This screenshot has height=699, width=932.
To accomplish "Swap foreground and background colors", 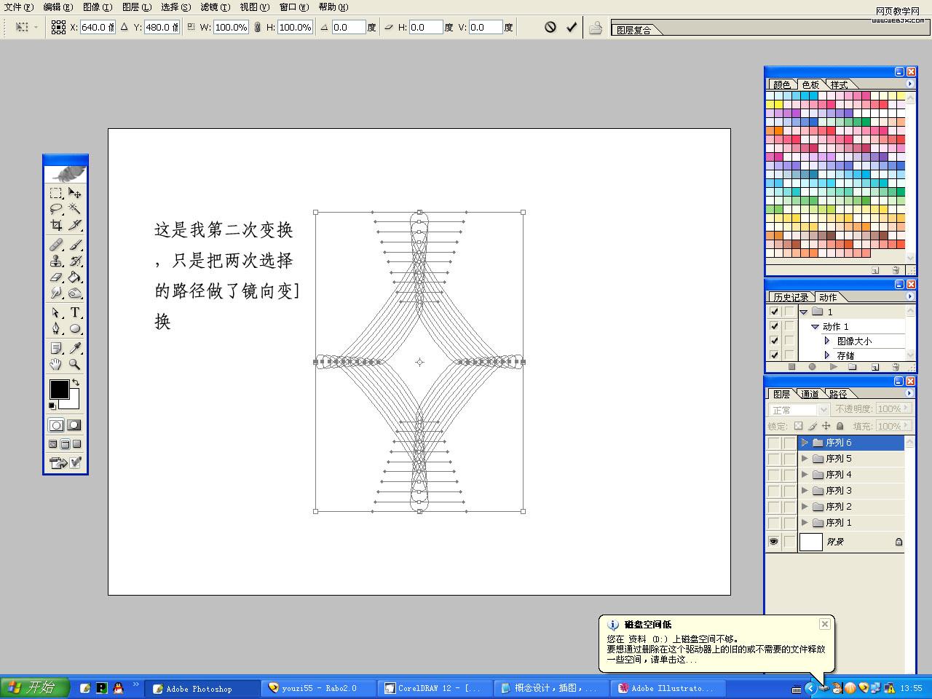I will [75, 382].
